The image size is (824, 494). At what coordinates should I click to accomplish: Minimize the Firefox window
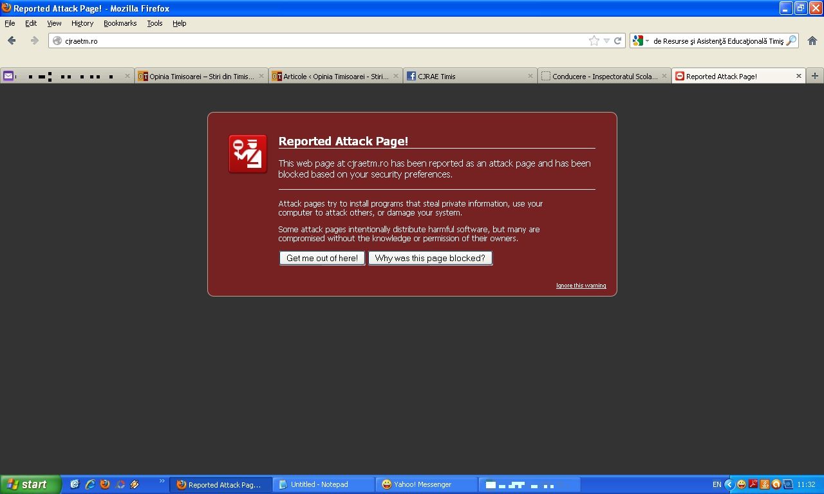[x=786, y=8]
